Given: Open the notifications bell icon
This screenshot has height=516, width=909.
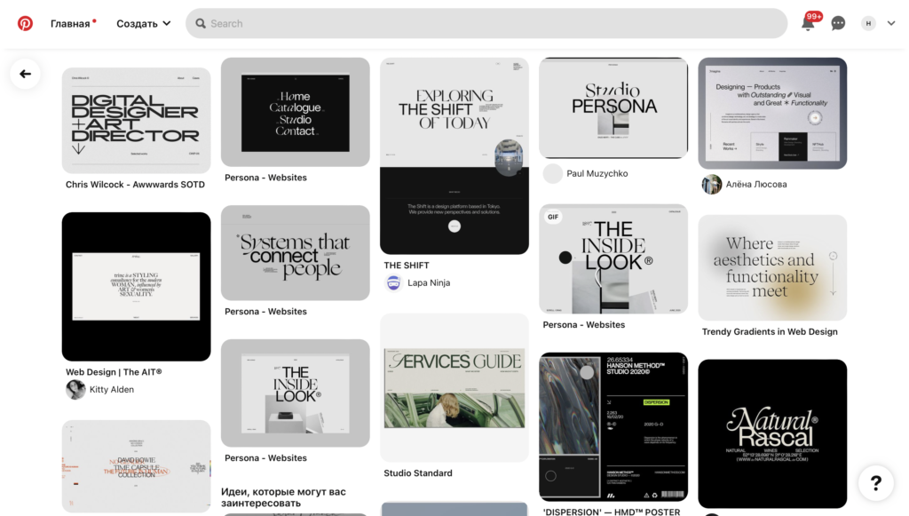Looking at the screenshot, I should pos(808,23).
